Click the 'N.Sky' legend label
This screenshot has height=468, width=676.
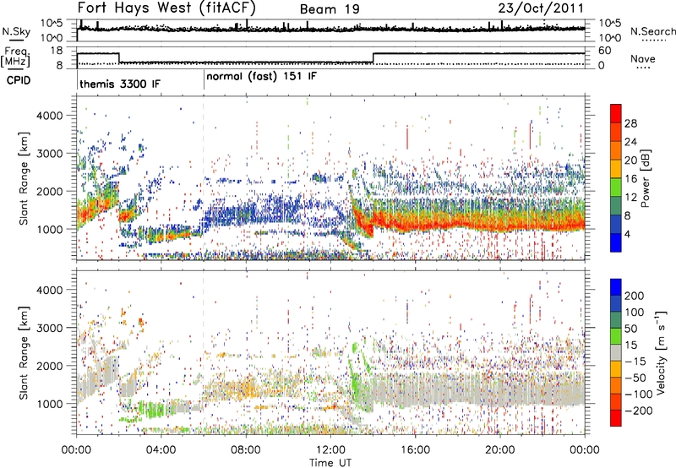16,31
